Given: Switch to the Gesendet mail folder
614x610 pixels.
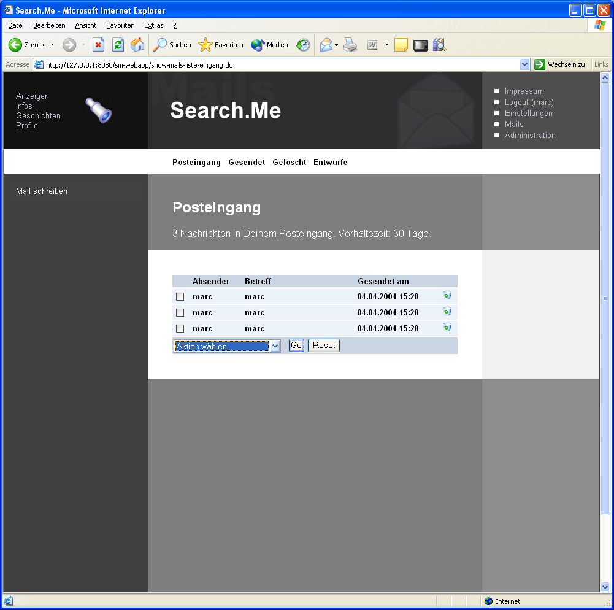Looking at the screenshot, I should [247, 163].
